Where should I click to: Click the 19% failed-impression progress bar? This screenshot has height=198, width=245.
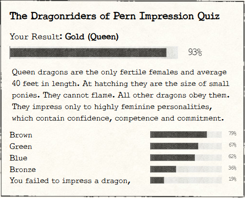(186, 180)
